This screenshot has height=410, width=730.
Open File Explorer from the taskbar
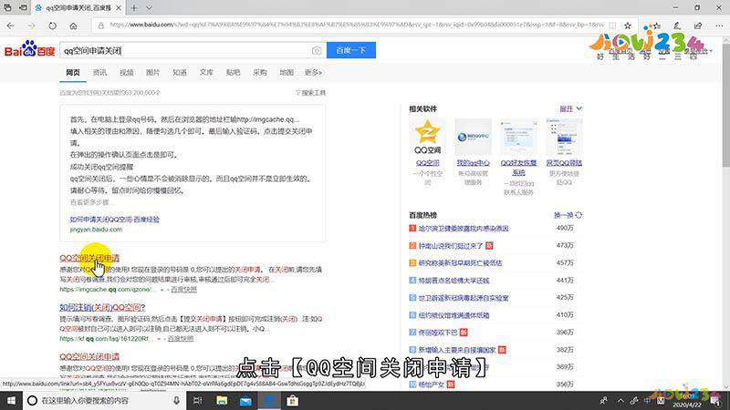point(222,400)
